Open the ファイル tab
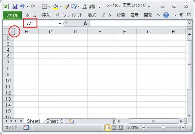Viewport: 195px width, 134px height. (12, 15)
